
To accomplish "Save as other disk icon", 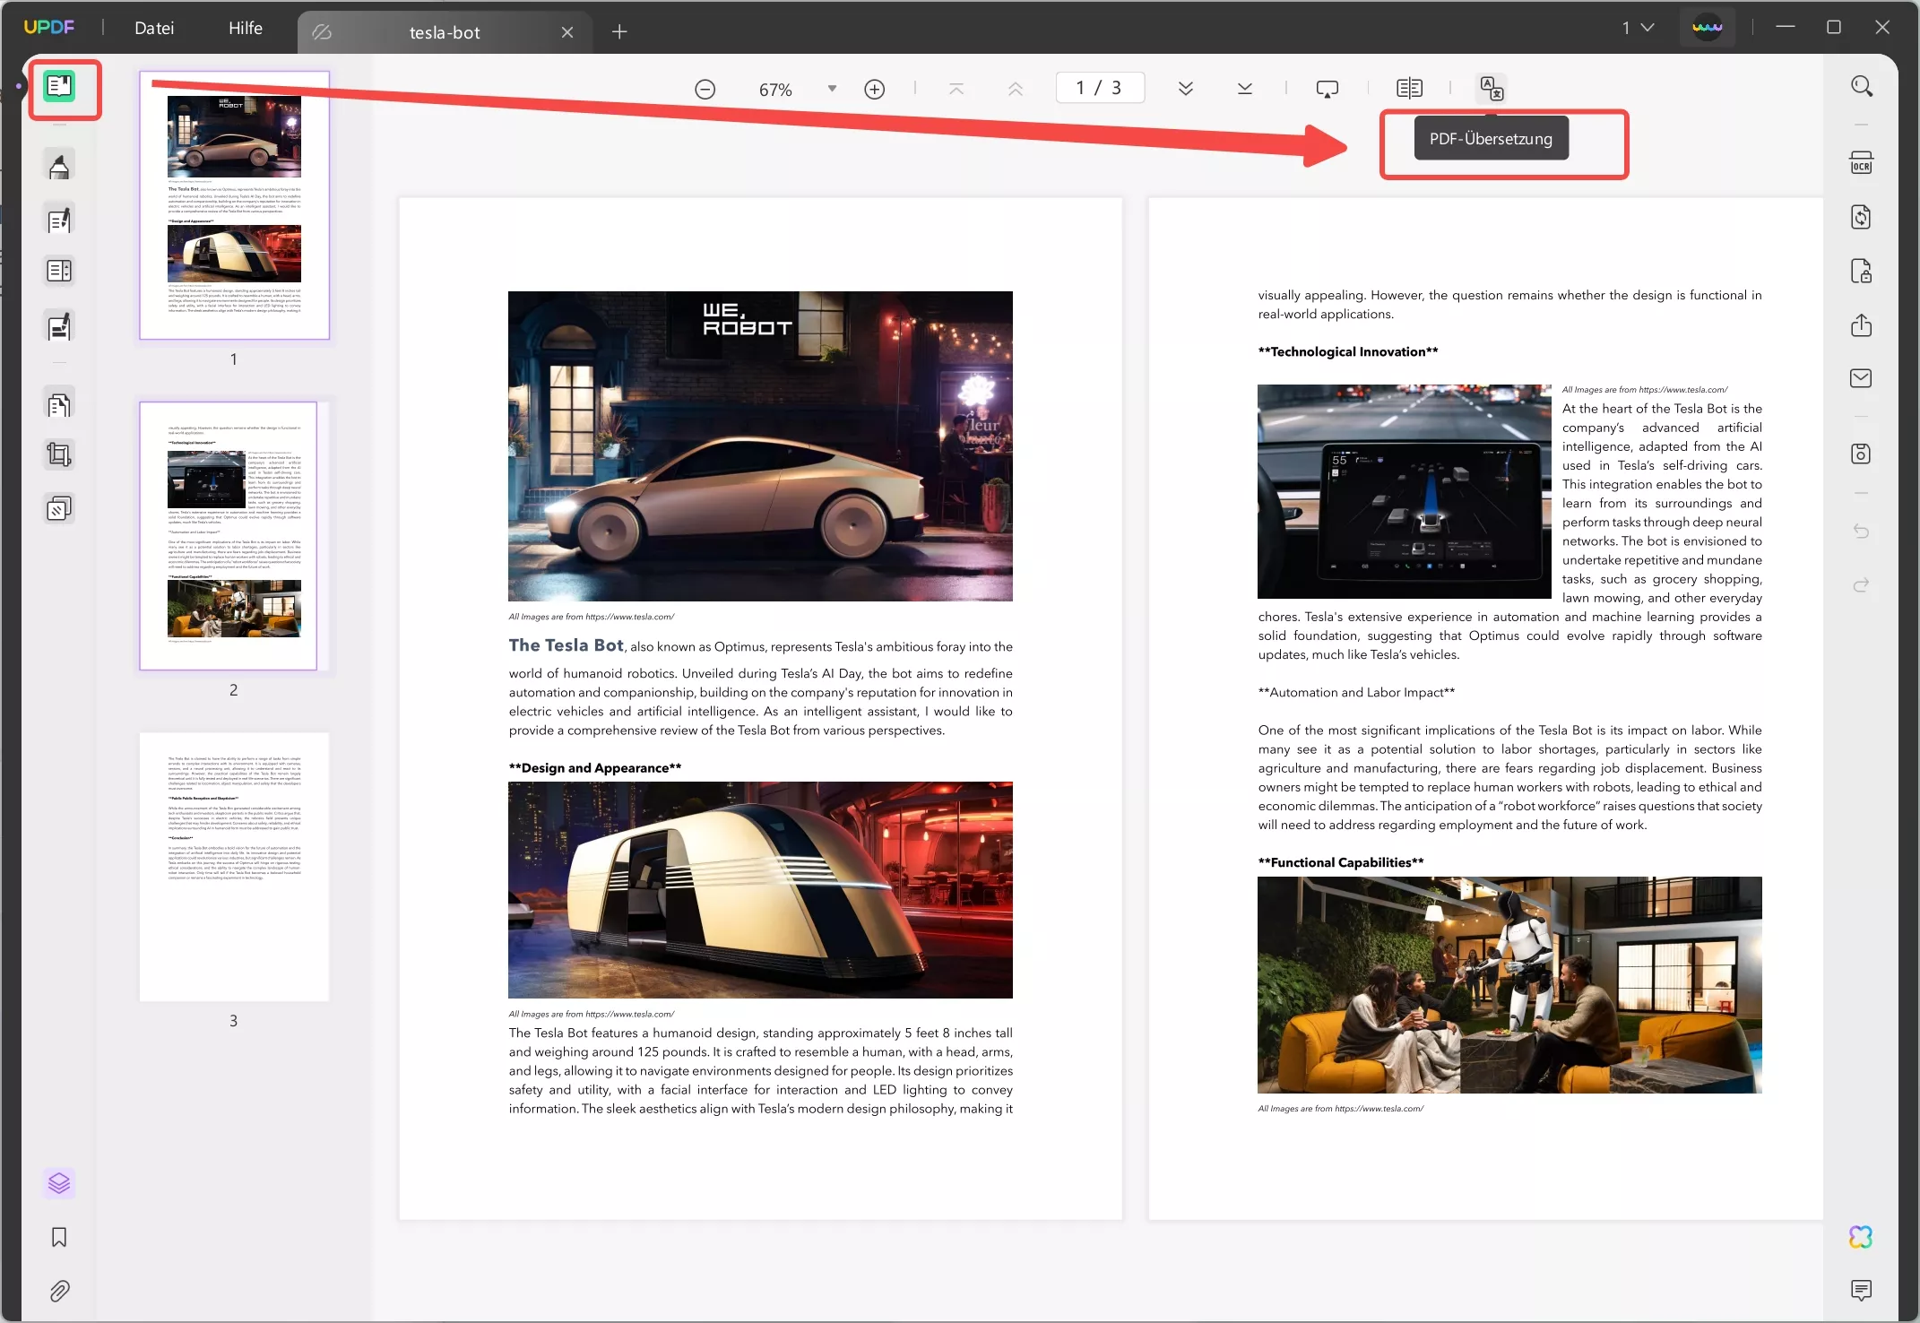I will pyautogui.click(x=1862, y=454).
